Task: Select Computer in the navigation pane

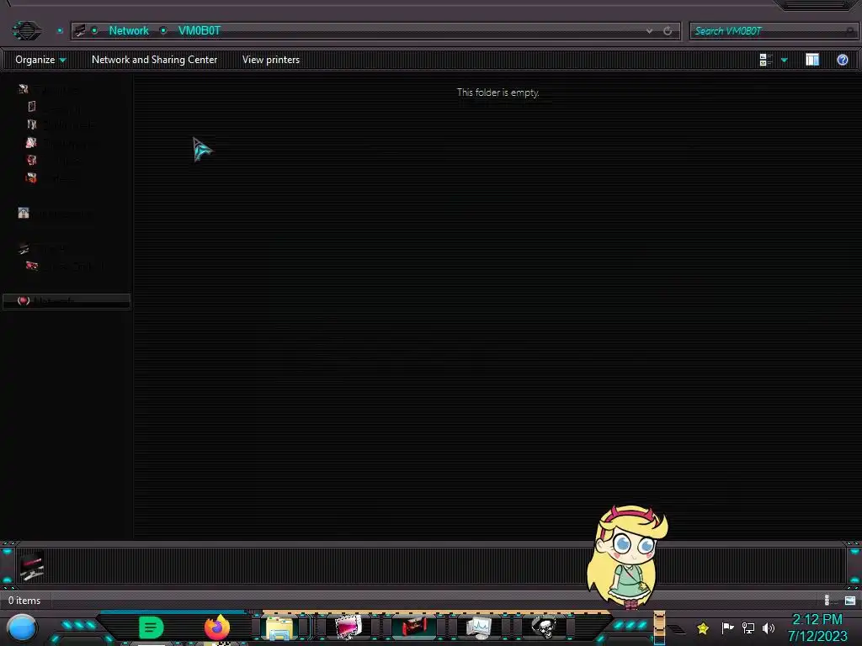Action: coord(44,248)
